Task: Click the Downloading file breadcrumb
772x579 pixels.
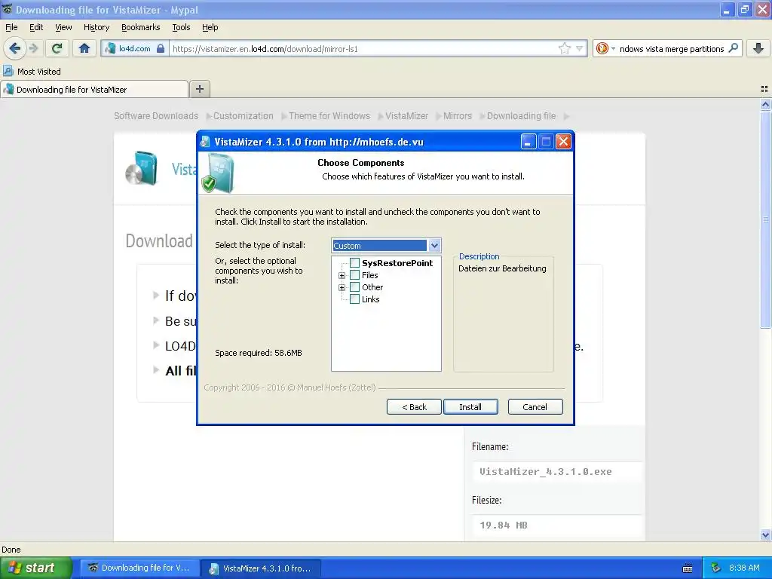Action: pyautogui.click(x=522, y=115)
